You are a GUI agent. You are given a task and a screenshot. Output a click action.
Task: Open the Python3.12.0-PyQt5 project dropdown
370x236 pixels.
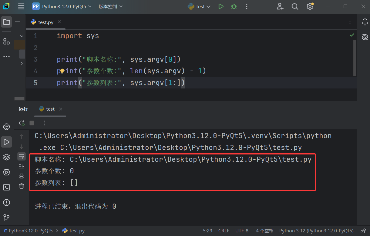[x=62, y=6]
